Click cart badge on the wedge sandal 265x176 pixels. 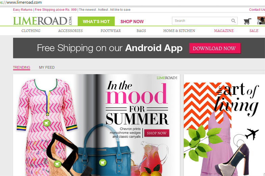point(57,164)
